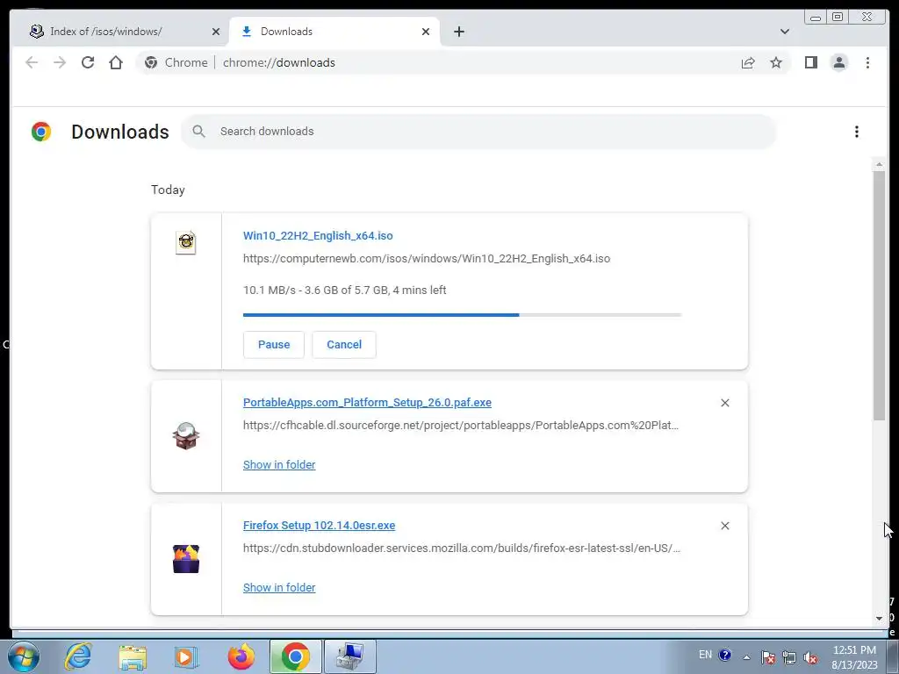Show Firefox Setup in folder
The image size is (899, 674).
coord(279,587)
